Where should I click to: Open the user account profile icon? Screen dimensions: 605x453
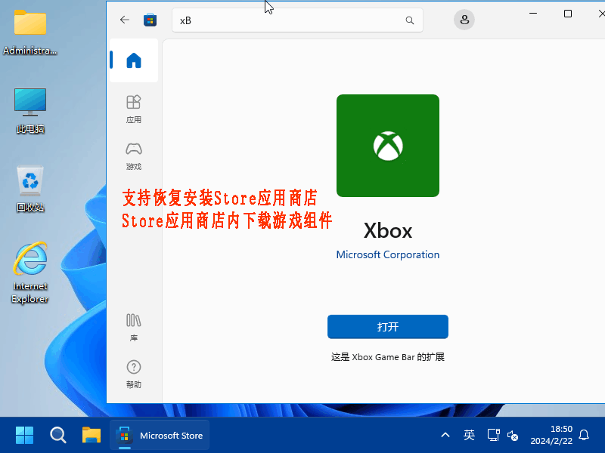click(x=464, y=20)
